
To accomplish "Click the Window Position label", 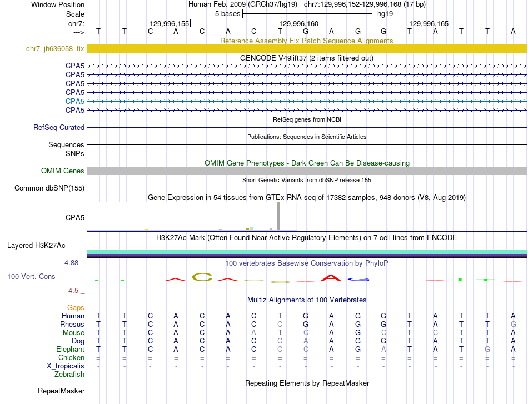I will click(58, 4).
